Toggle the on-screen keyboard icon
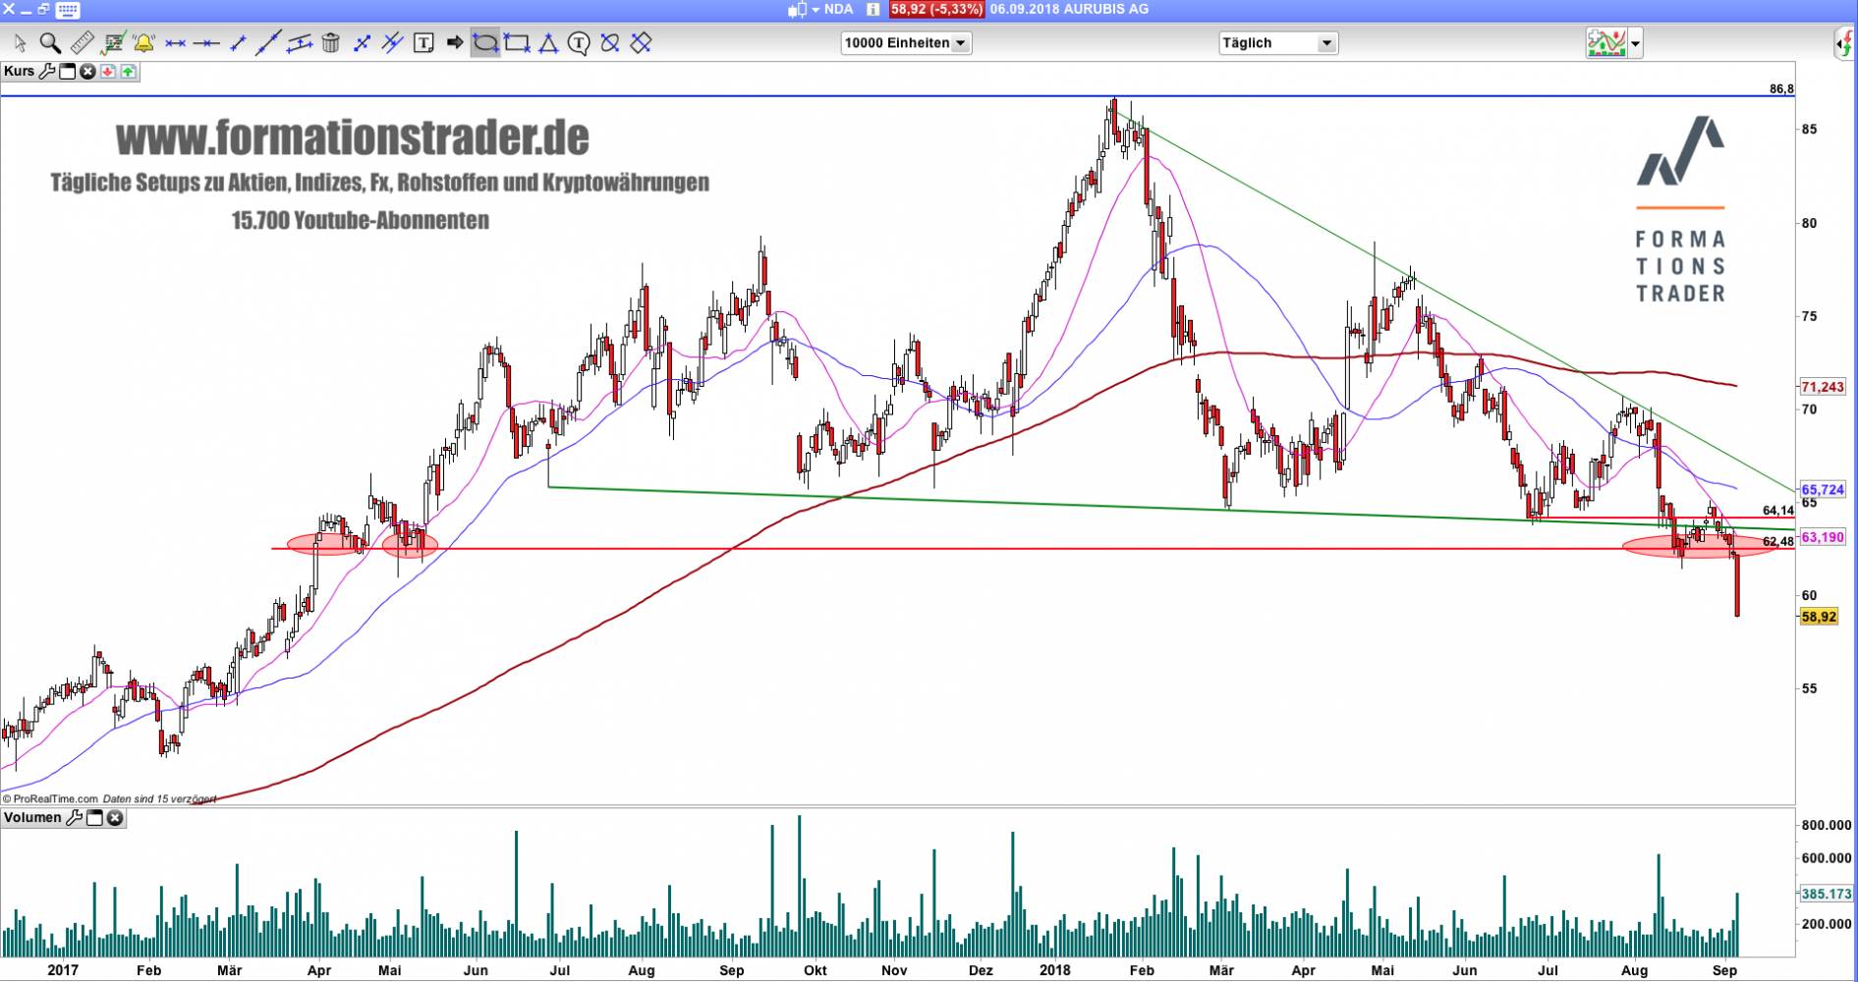1858x982 pixels. pos(68,10)
